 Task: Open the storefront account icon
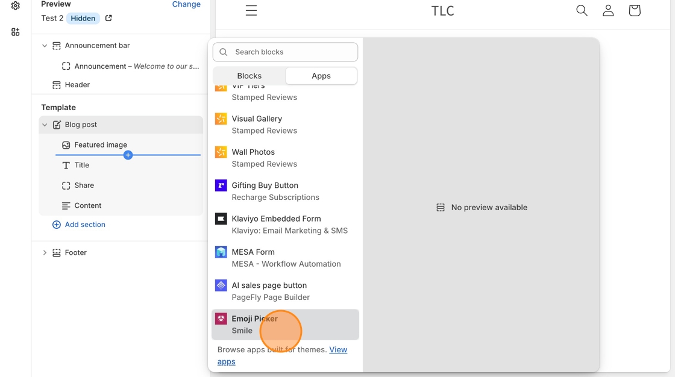pos(608,11)
